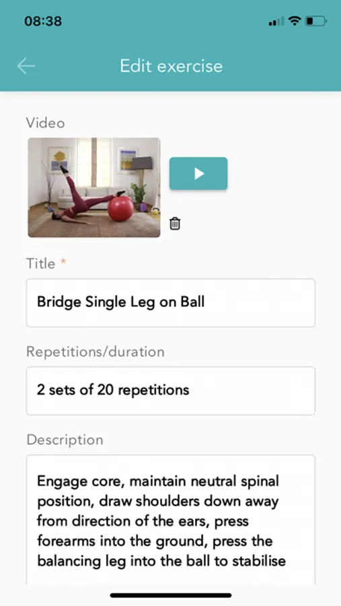This screenshot has height=606, width=341.
Task: Tap the Wi-Fi status icon
Action: click(x=295, y=22)
